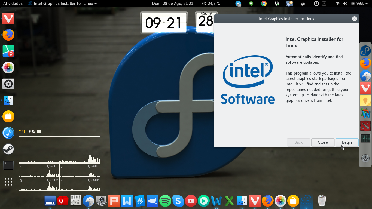This screenshot has height=209, width=372.
Task: Open Terminal from the left dock
Action: tap(8, 165)
